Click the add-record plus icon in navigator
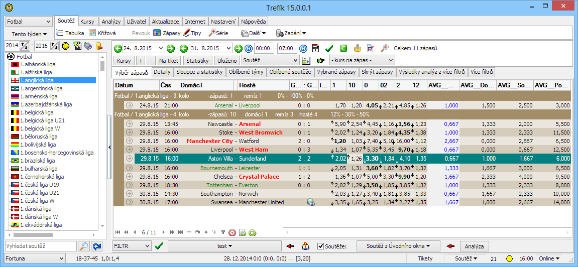 [242, 232]
